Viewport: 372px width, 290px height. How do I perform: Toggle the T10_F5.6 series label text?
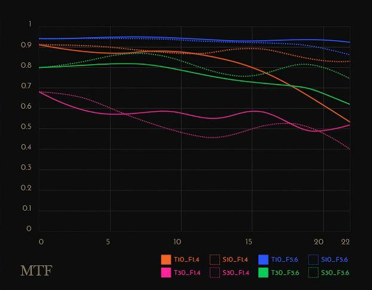point(285,259)
